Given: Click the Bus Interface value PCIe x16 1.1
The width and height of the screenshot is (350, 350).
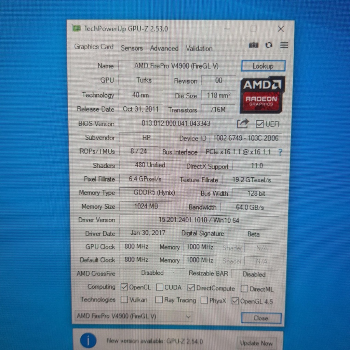Looking at the screenshot, I should (238, 152).
